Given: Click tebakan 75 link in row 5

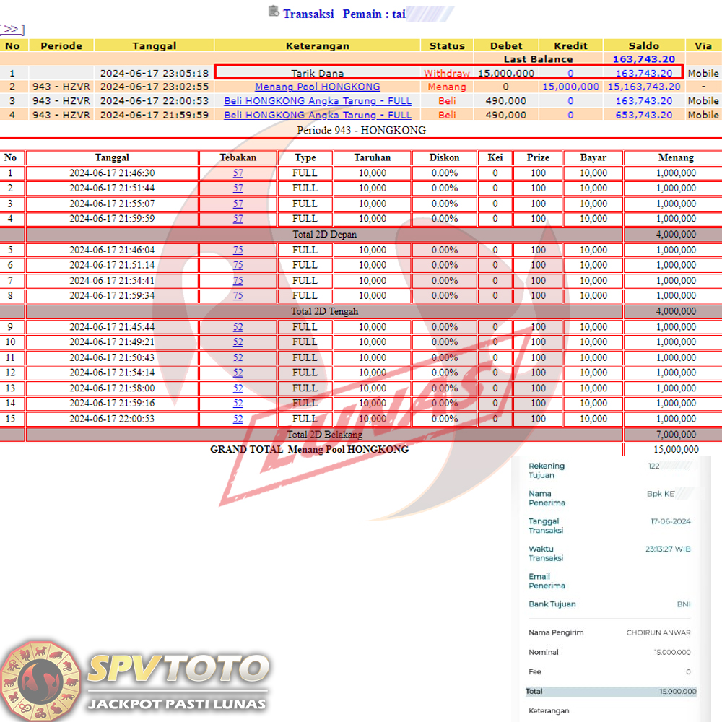Looking at the screenshot, I should tap(238, 250).
